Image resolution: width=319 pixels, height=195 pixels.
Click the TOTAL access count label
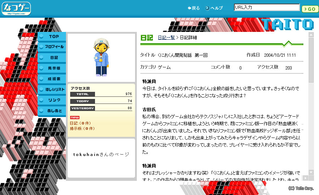pyautogui.click(x=82, y=94)
